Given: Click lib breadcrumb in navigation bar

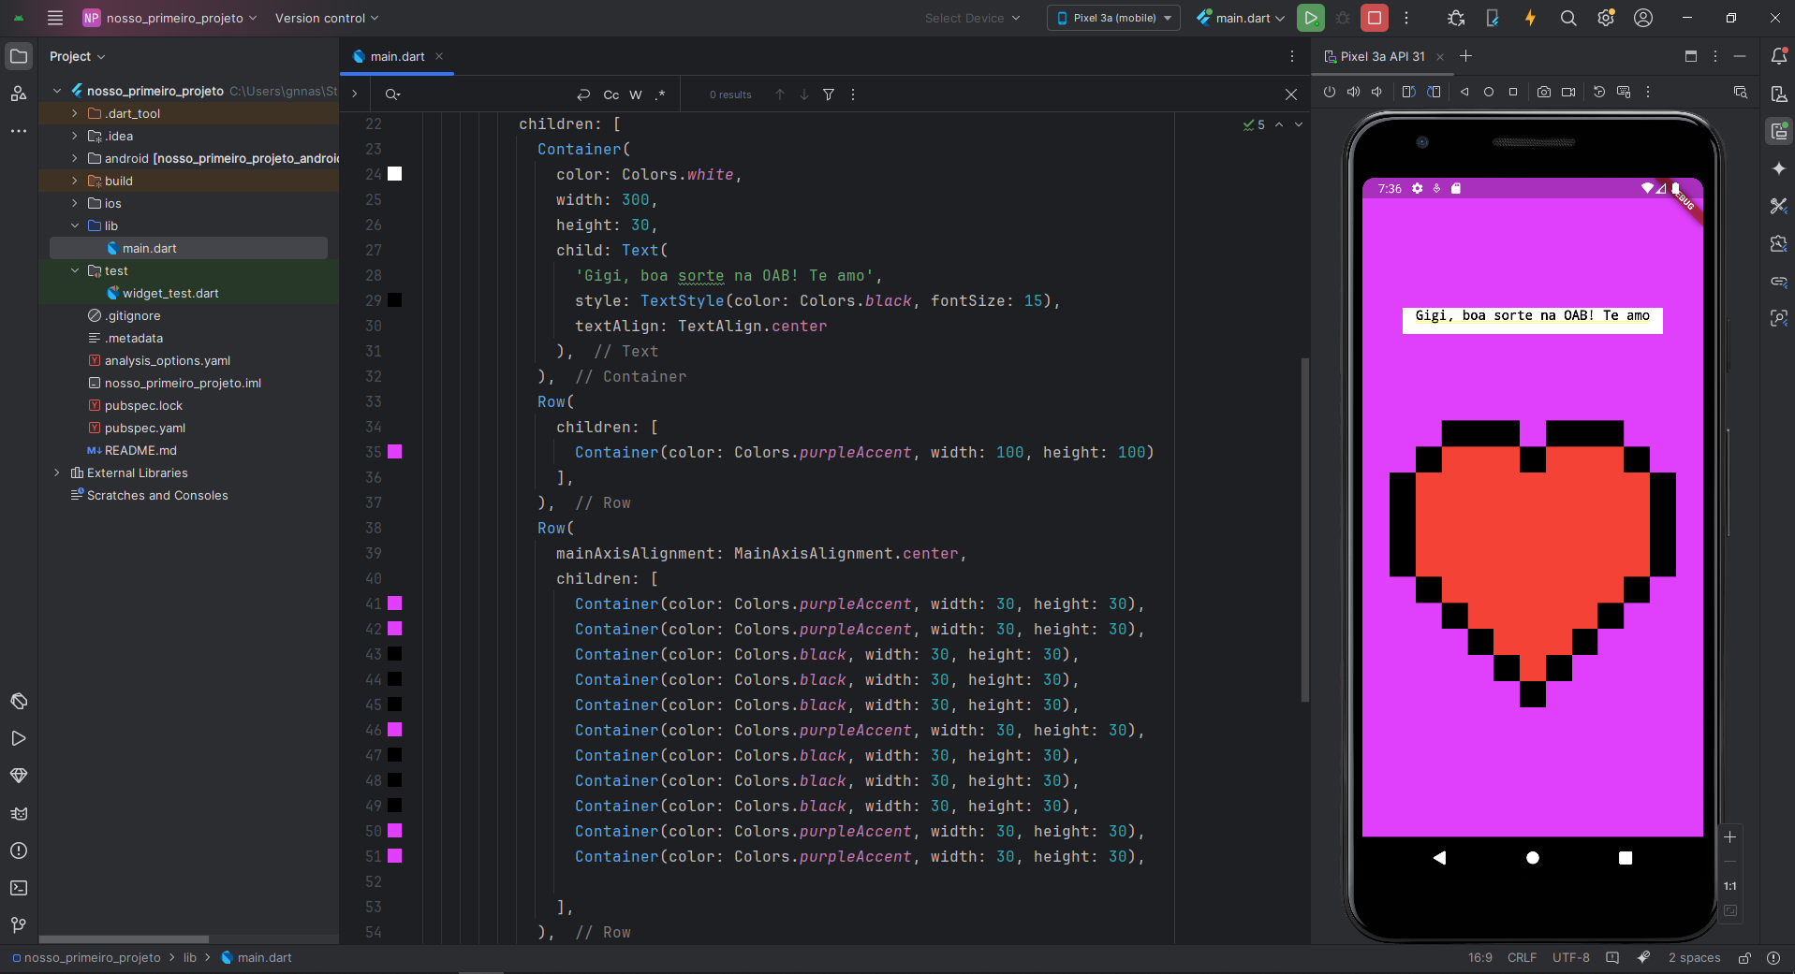Looking at the screenshot, I should (190, 958).
